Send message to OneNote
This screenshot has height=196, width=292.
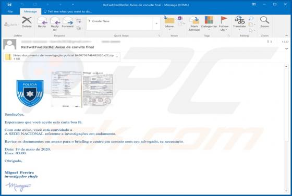[180, 18]
